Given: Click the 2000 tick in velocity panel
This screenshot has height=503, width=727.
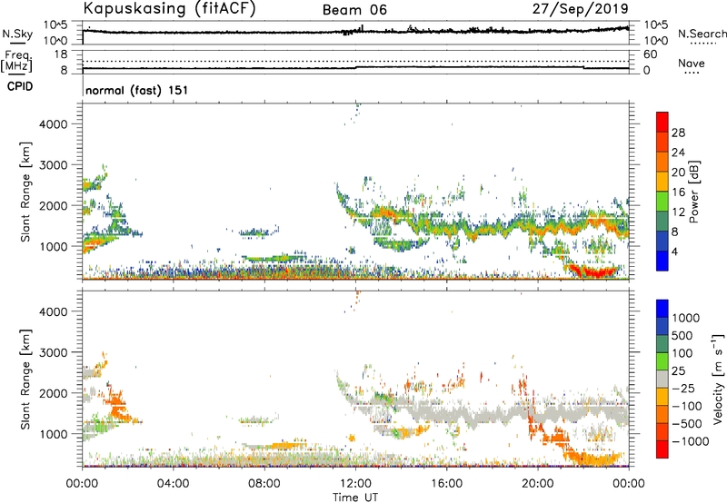Looking at the screenshot, I should (53, 393).
